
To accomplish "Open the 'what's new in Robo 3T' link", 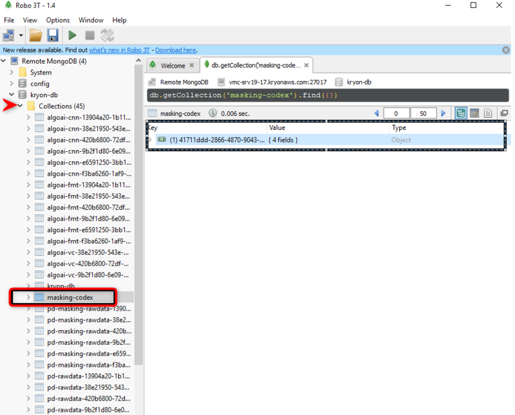I will point(119,50).
